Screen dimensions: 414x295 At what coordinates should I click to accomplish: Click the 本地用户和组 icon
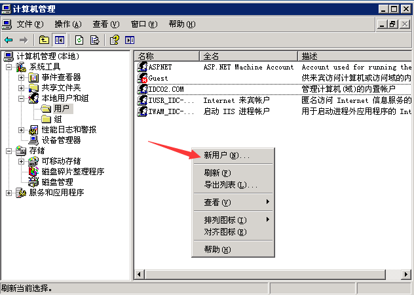click(33, 98)
